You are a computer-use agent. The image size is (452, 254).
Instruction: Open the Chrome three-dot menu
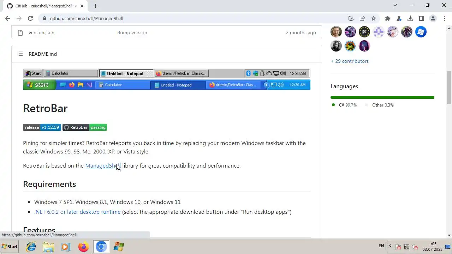[x=444, y=18]
